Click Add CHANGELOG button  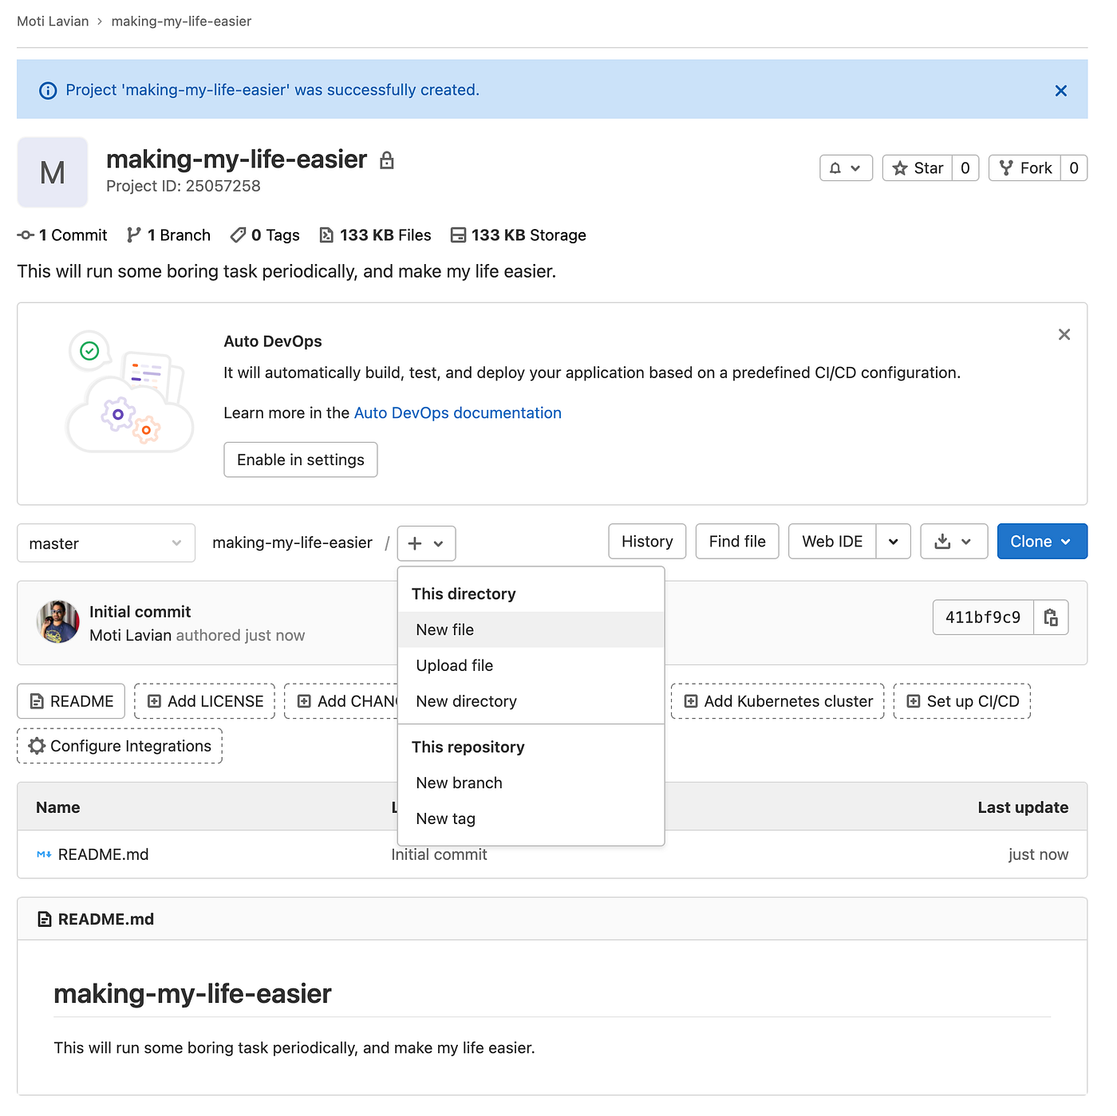341,701
